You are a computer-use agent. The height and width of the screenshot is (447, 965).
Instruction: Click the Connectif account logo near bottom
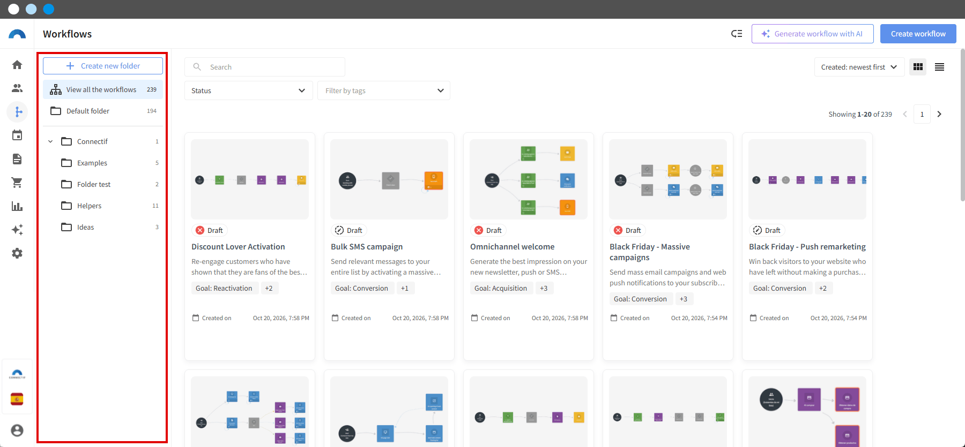click(x=17, y=374)
